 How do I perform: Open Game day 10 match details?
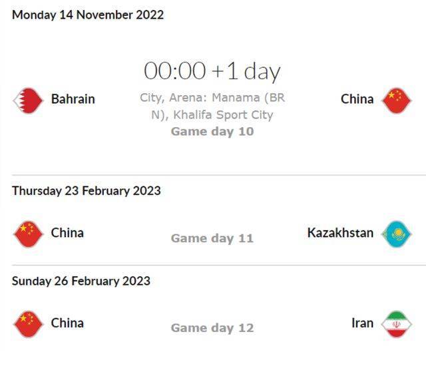pos(212,132)
